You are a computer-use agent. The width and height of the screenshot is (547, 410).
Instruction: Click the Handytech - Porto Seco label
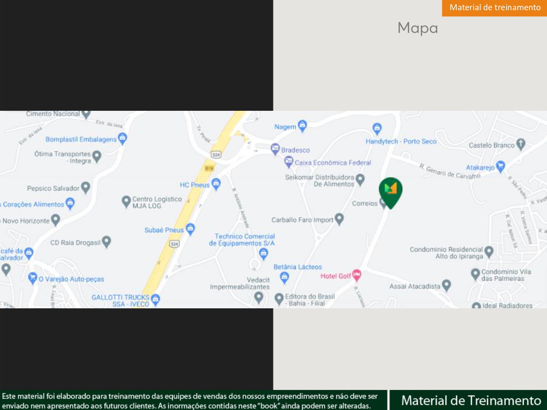tap(401, 141)
